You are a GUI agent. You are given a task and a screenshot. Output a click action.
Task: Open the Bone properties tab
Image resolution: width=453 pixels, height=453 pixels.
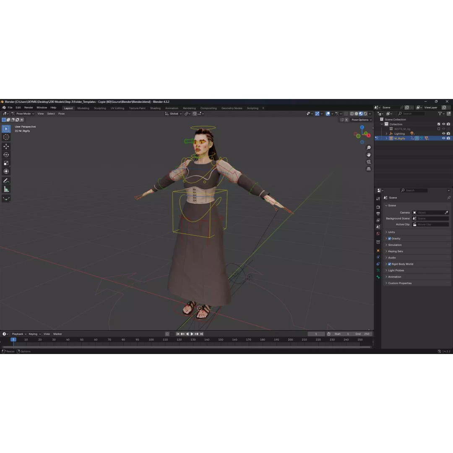click(378, 277)
